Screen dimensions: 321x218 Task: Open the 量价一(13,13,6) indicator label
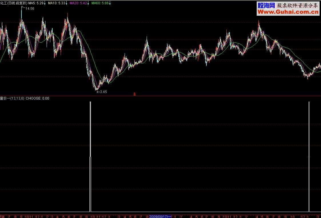click(x=12, y=98)
